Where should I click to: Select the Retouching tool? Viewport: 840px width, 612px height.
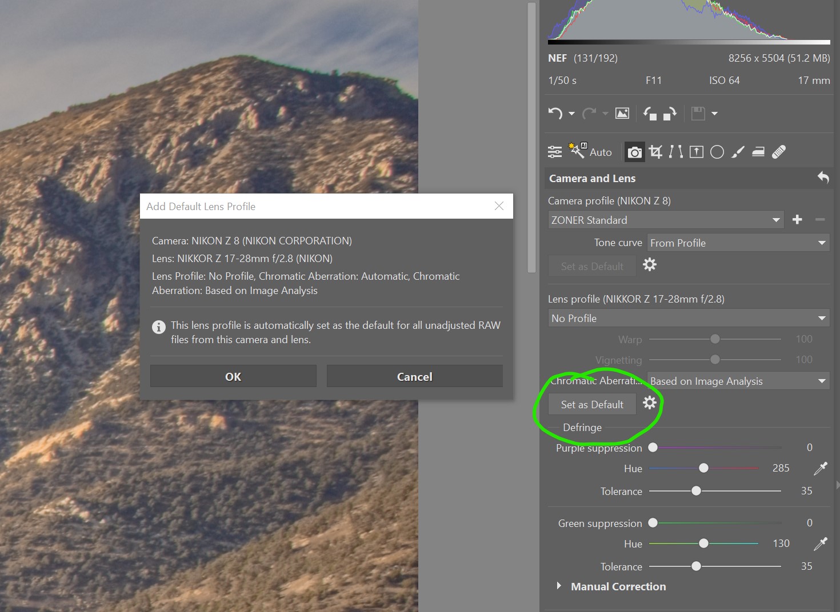point(779,151)
